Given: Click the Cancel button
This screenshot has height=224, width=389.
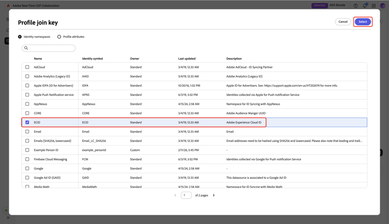Looking at the screenshot, I should [343, 22].
